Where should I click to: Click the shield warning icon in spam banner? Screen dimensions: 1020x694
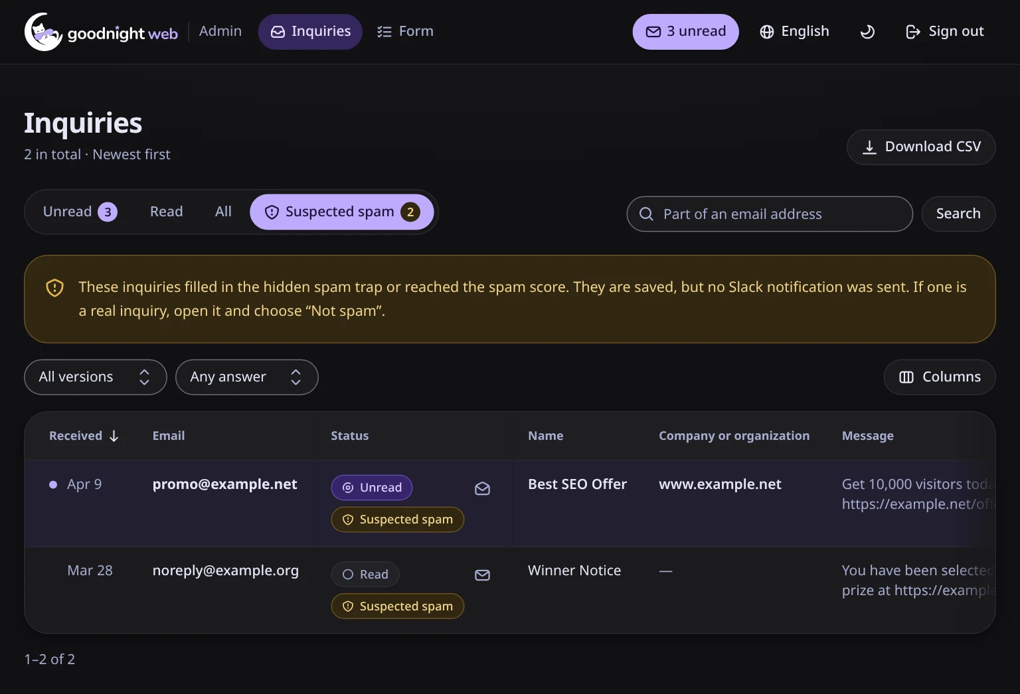click(x=54, y=288)
